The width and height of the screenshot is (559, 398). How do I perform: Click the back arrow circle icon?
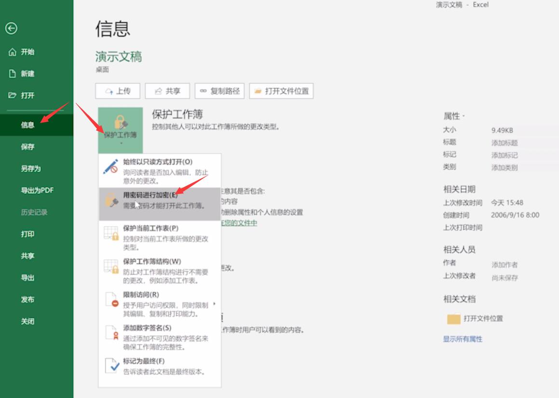coord(12,28)
